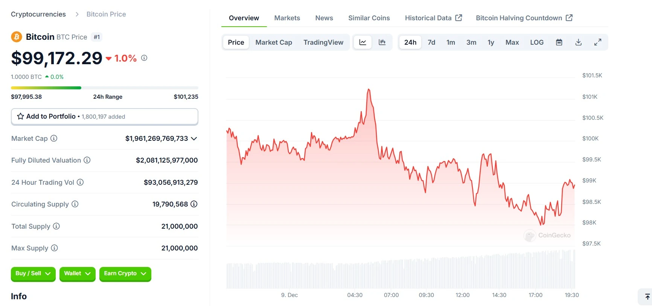
Task: Switch to the line chart view icon
Action: click(363, 42)
